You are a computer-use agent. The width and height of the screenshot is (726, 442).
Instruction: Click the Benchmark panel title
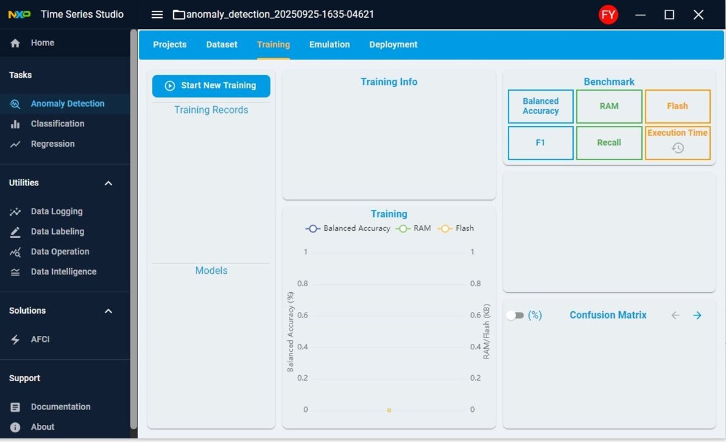tap(609, 82)
